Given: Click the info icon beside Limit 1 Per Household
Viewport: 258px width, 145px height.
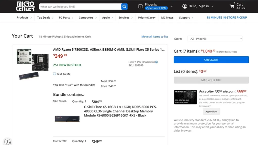Looking at the screenshot, I should (x=156, y=62).
